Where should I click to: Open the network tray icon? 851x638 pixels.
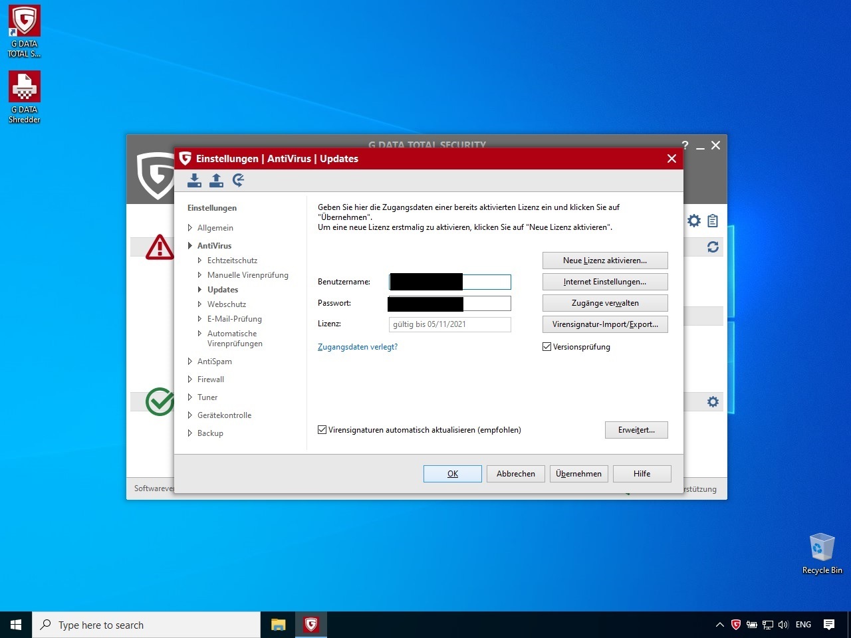(x=768, y=625)
